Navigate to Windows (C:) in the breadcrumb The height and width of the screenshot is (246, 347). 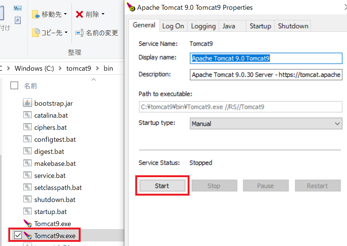coord(34,68)
